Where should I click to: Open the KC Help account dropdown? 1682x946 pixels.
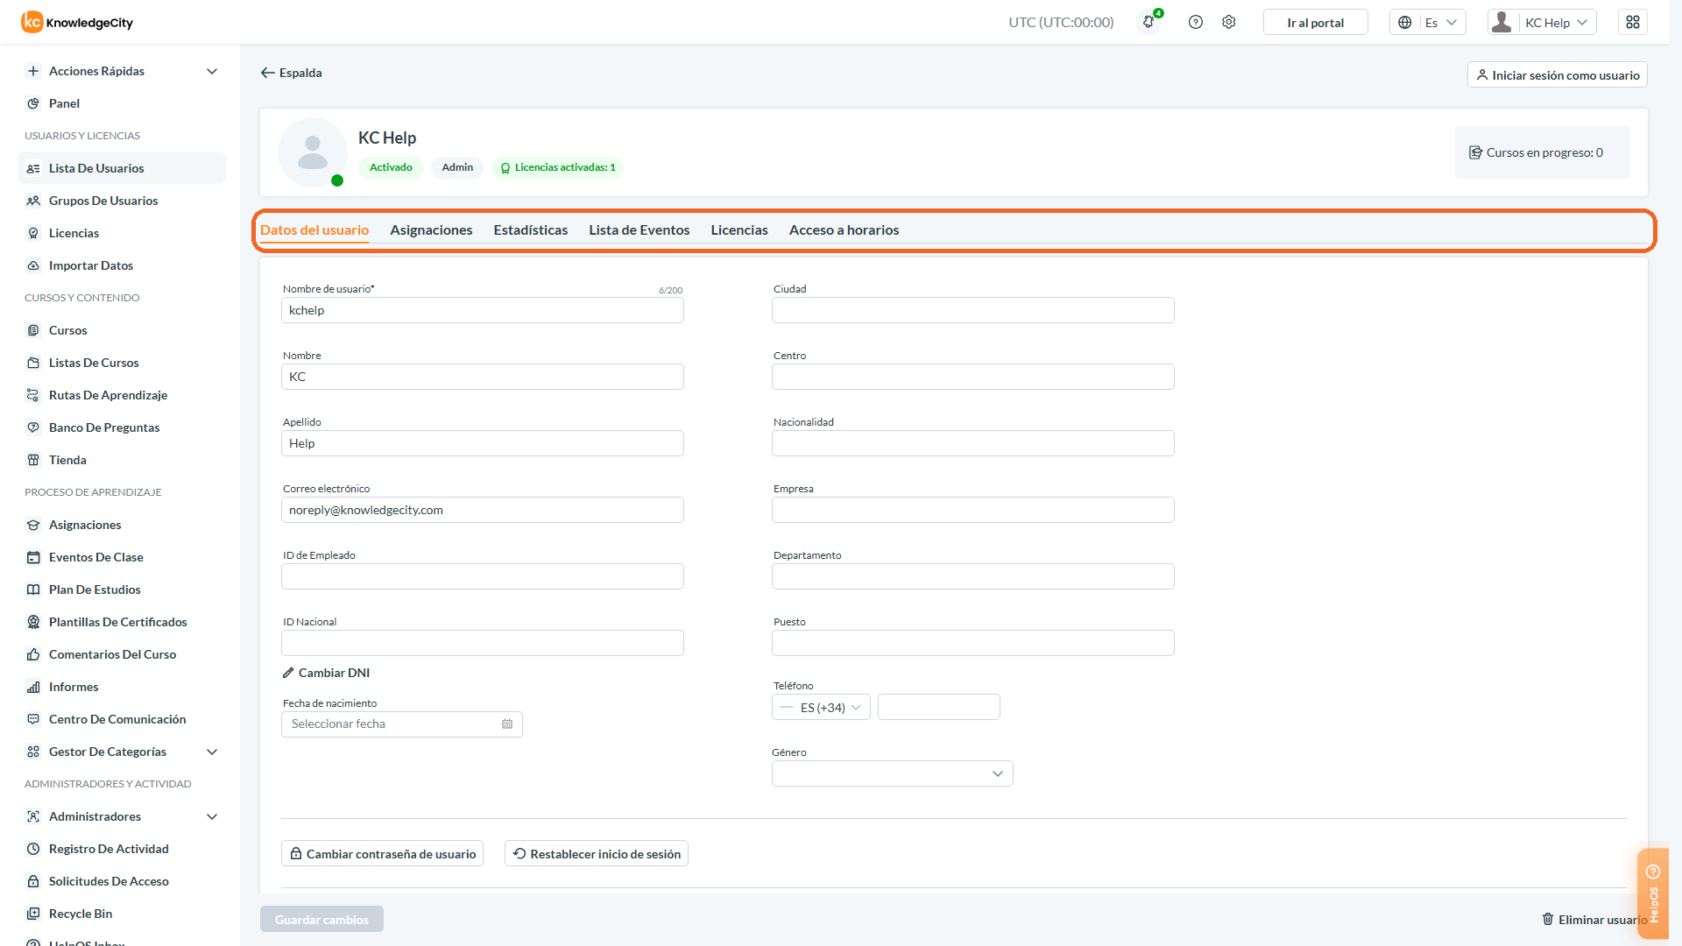point(1542,22)
